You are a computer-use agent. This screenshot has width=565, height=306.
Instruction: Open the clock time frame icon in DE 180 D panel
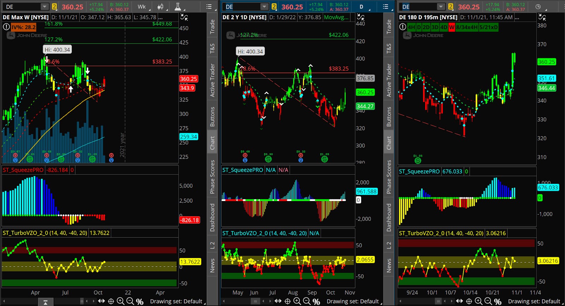coord(538,6)
